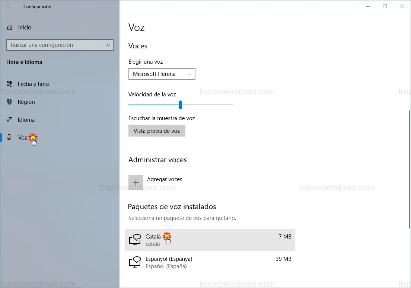Screen dimensions: 411x288
Task: Click the Agregar voces label
Action: point(165,179)
